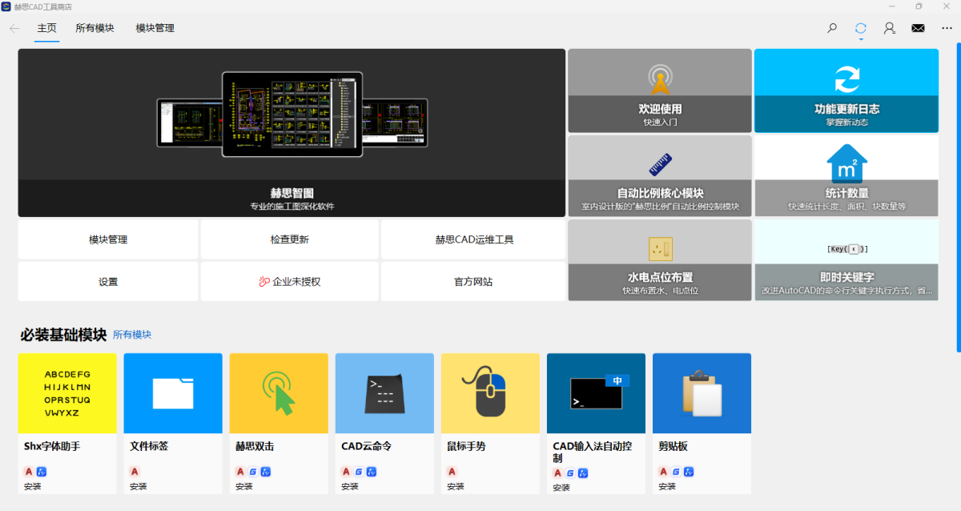
Task: Open the 模块管理 tab in the navigation bar
Action: coord(155,27)
